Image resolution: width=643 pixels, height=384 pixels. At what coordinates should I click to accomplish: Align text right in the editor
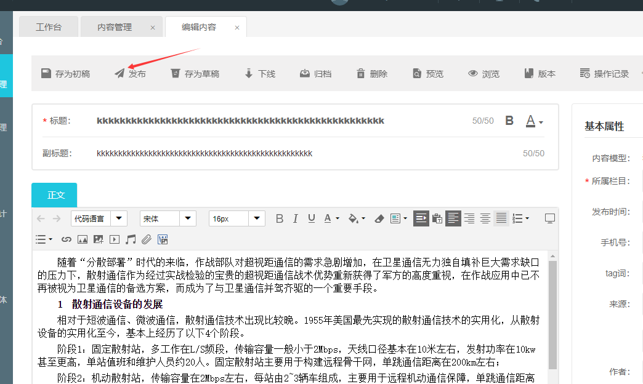469,218
